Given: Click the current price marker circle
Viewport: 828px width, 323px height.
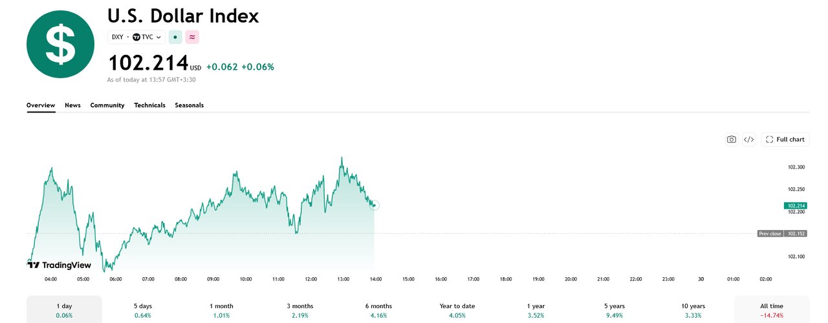Looking at the screenshot, I should pyautogui.click(x=374, y=205).
